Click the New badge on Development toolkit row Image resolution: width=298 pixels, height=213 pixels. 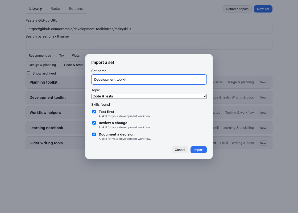coord(263,97)
